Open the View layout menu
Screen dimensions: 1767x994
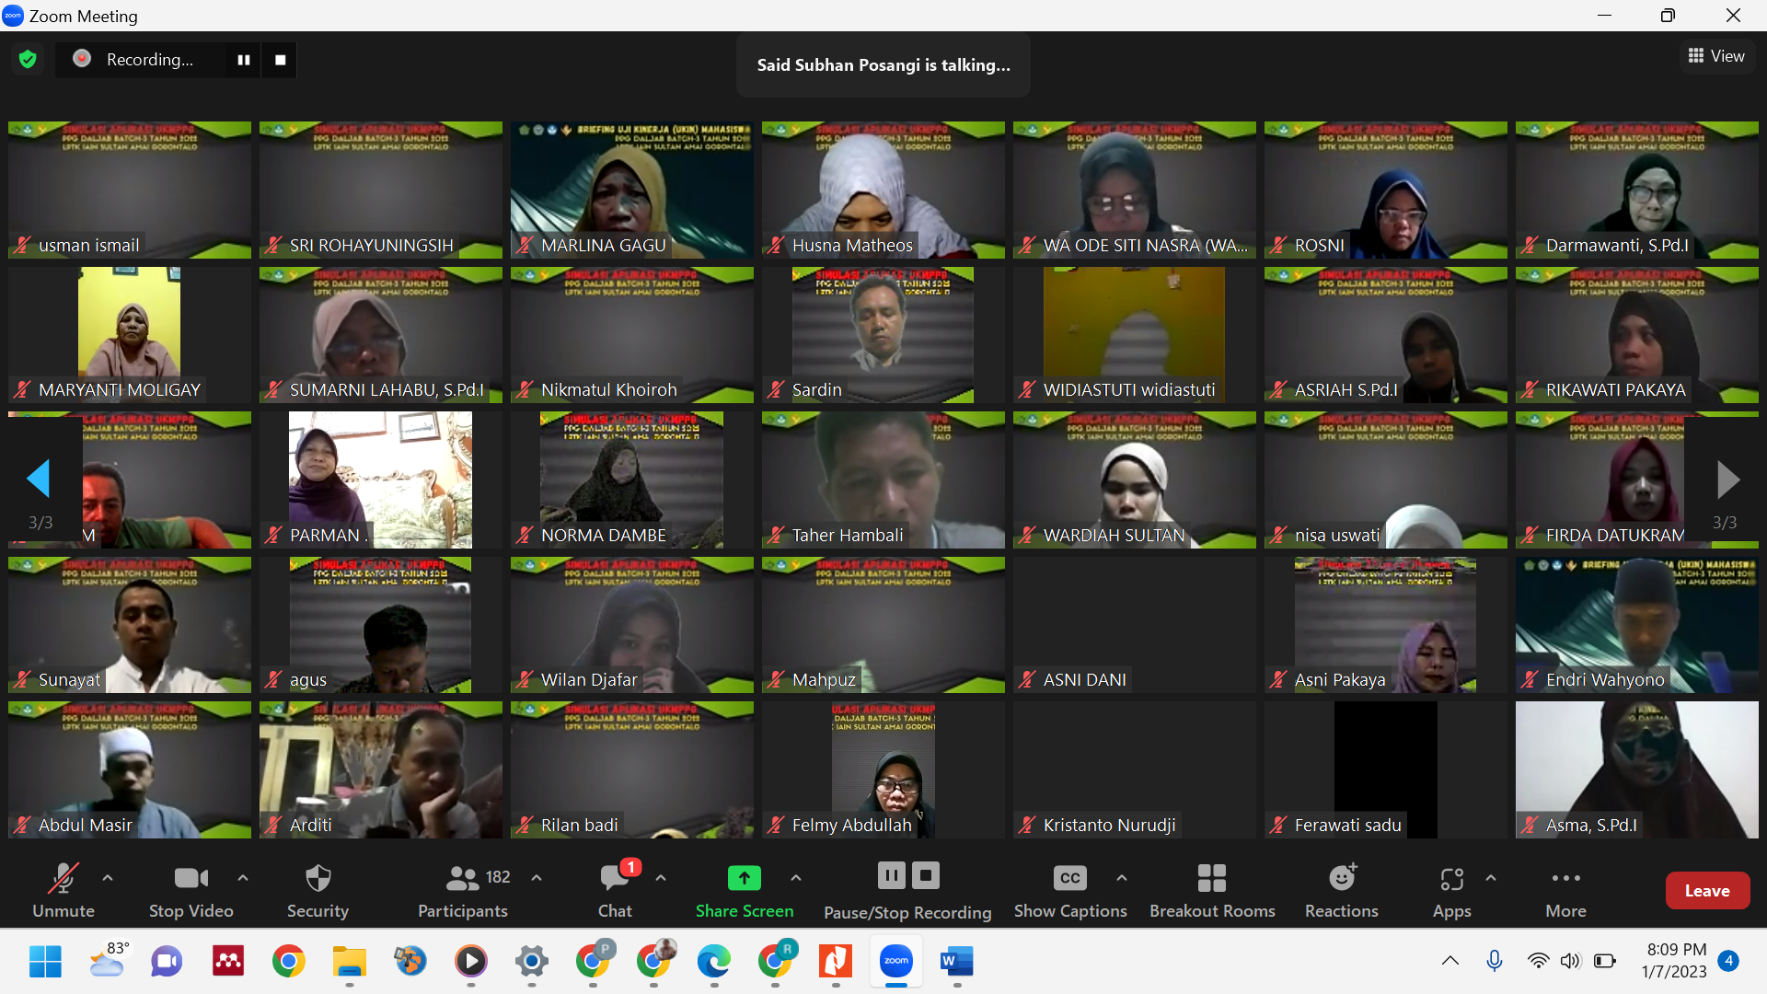click(x=1716, y=56)
